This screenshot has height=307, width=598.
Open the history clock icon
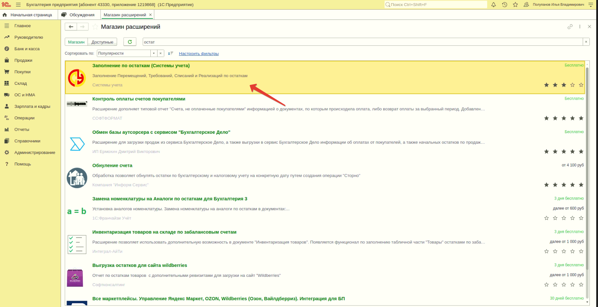click(504, 5)
